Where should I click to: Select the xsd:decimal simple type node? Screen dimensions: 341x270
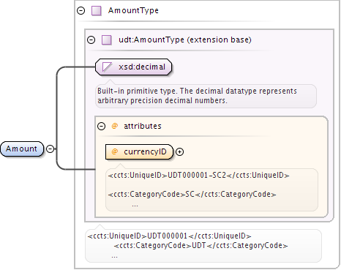133,67
